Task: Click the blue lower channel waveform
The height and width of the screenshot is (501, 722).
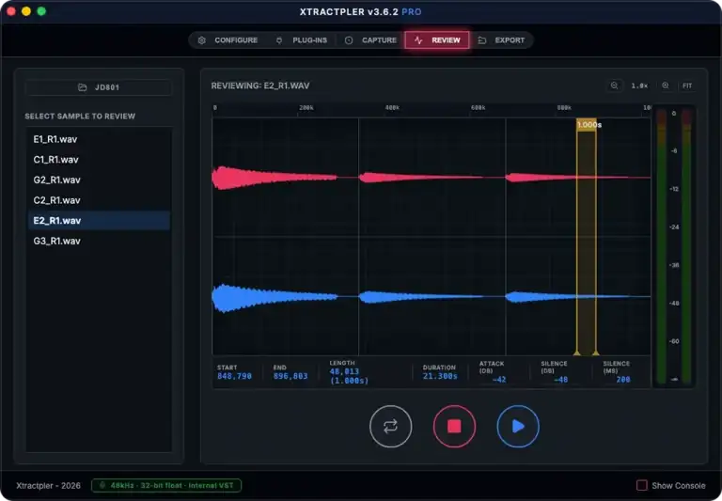Action: pos(431,297)
